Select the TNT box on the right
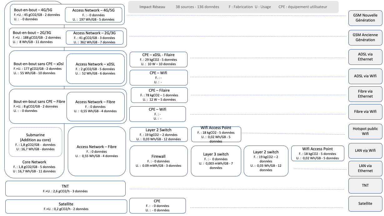Viewport: 384px width, 216px height. (x=365, y=185)
